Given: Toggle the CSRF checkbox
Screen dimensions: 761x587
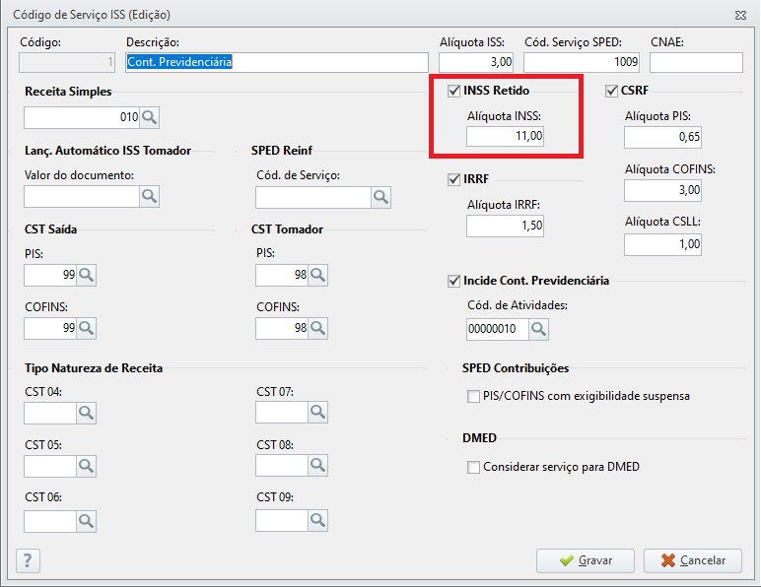Looking at the screenshot, I should coord(611,92).
